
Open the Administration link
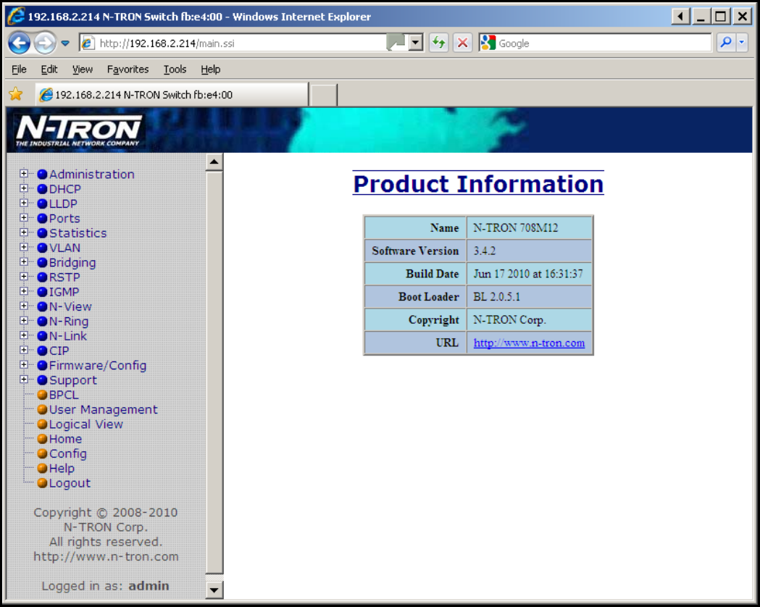[x=91, y=174]
